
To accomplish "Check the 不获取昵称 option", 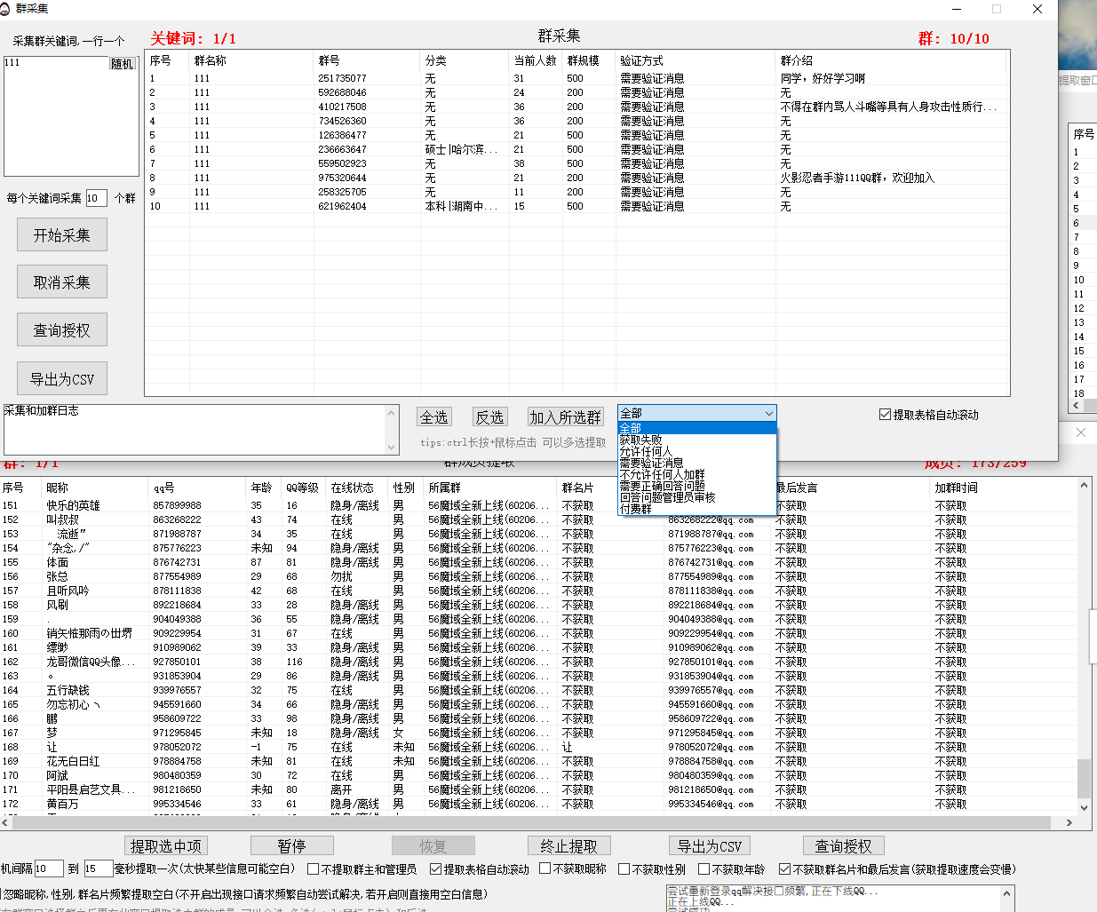I will tap(545, 869).
